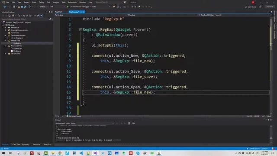
Task: Click the Solution Explorer search magnifier icon
Action: click(50, 19)
